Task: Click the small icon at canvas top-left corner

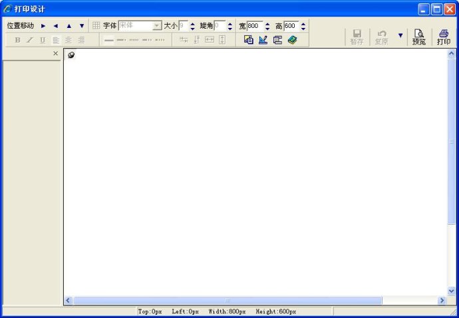Action: (71, 55)
